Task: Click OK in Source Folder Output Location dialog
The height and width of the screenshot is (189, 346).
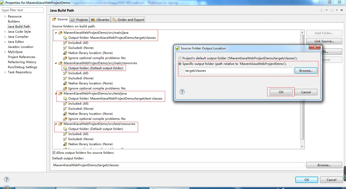Action: click(281, 92)
